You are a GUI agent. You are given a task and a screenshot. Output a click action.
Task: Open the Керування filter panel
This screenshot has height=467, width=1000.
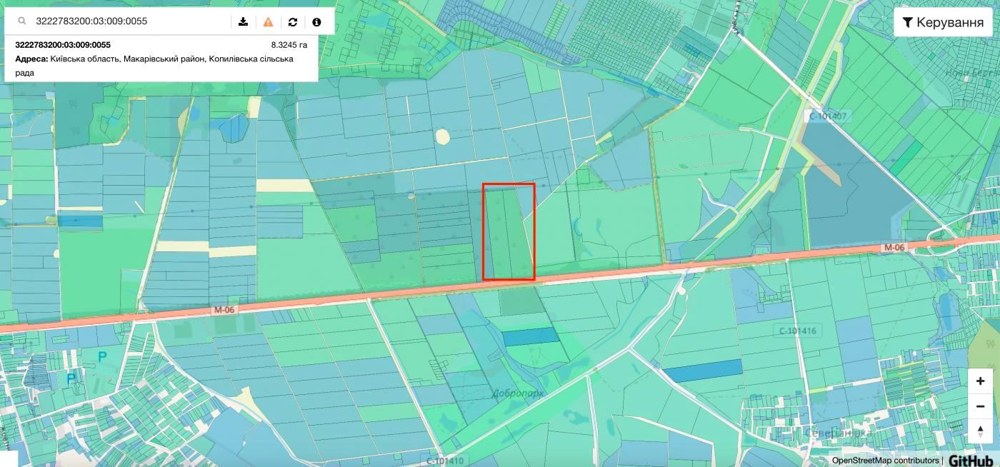pyautogui.click(x=943, y=22)
